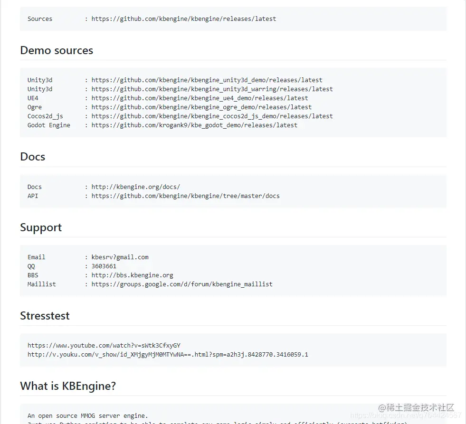Click the kbengine/tree/master/docs API URL
The image size is (466, 424).
[x=185, y=196]
